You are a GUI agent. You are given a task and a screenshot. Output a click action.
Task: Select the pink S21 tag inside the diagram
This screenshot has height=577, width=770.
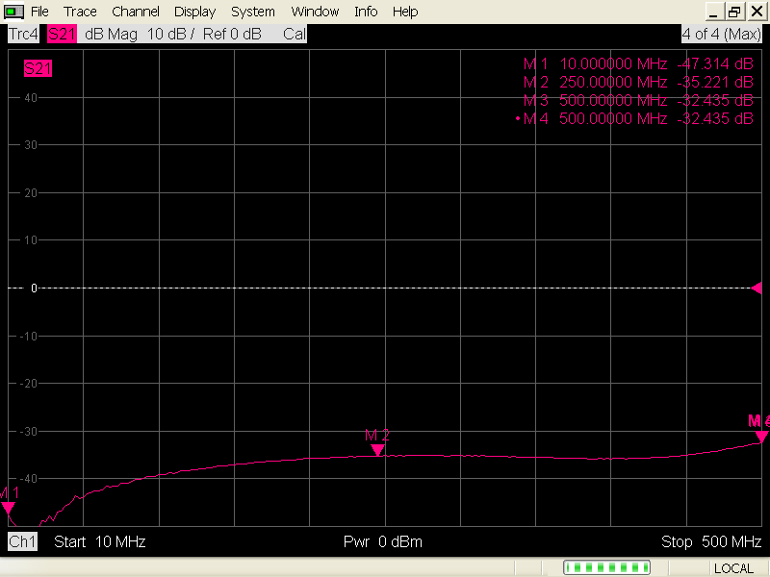coord(38,68)
